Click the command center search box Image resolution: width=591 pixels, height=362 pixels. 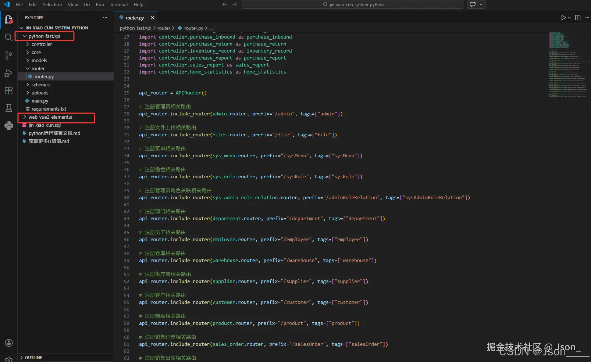click(352, 5)
